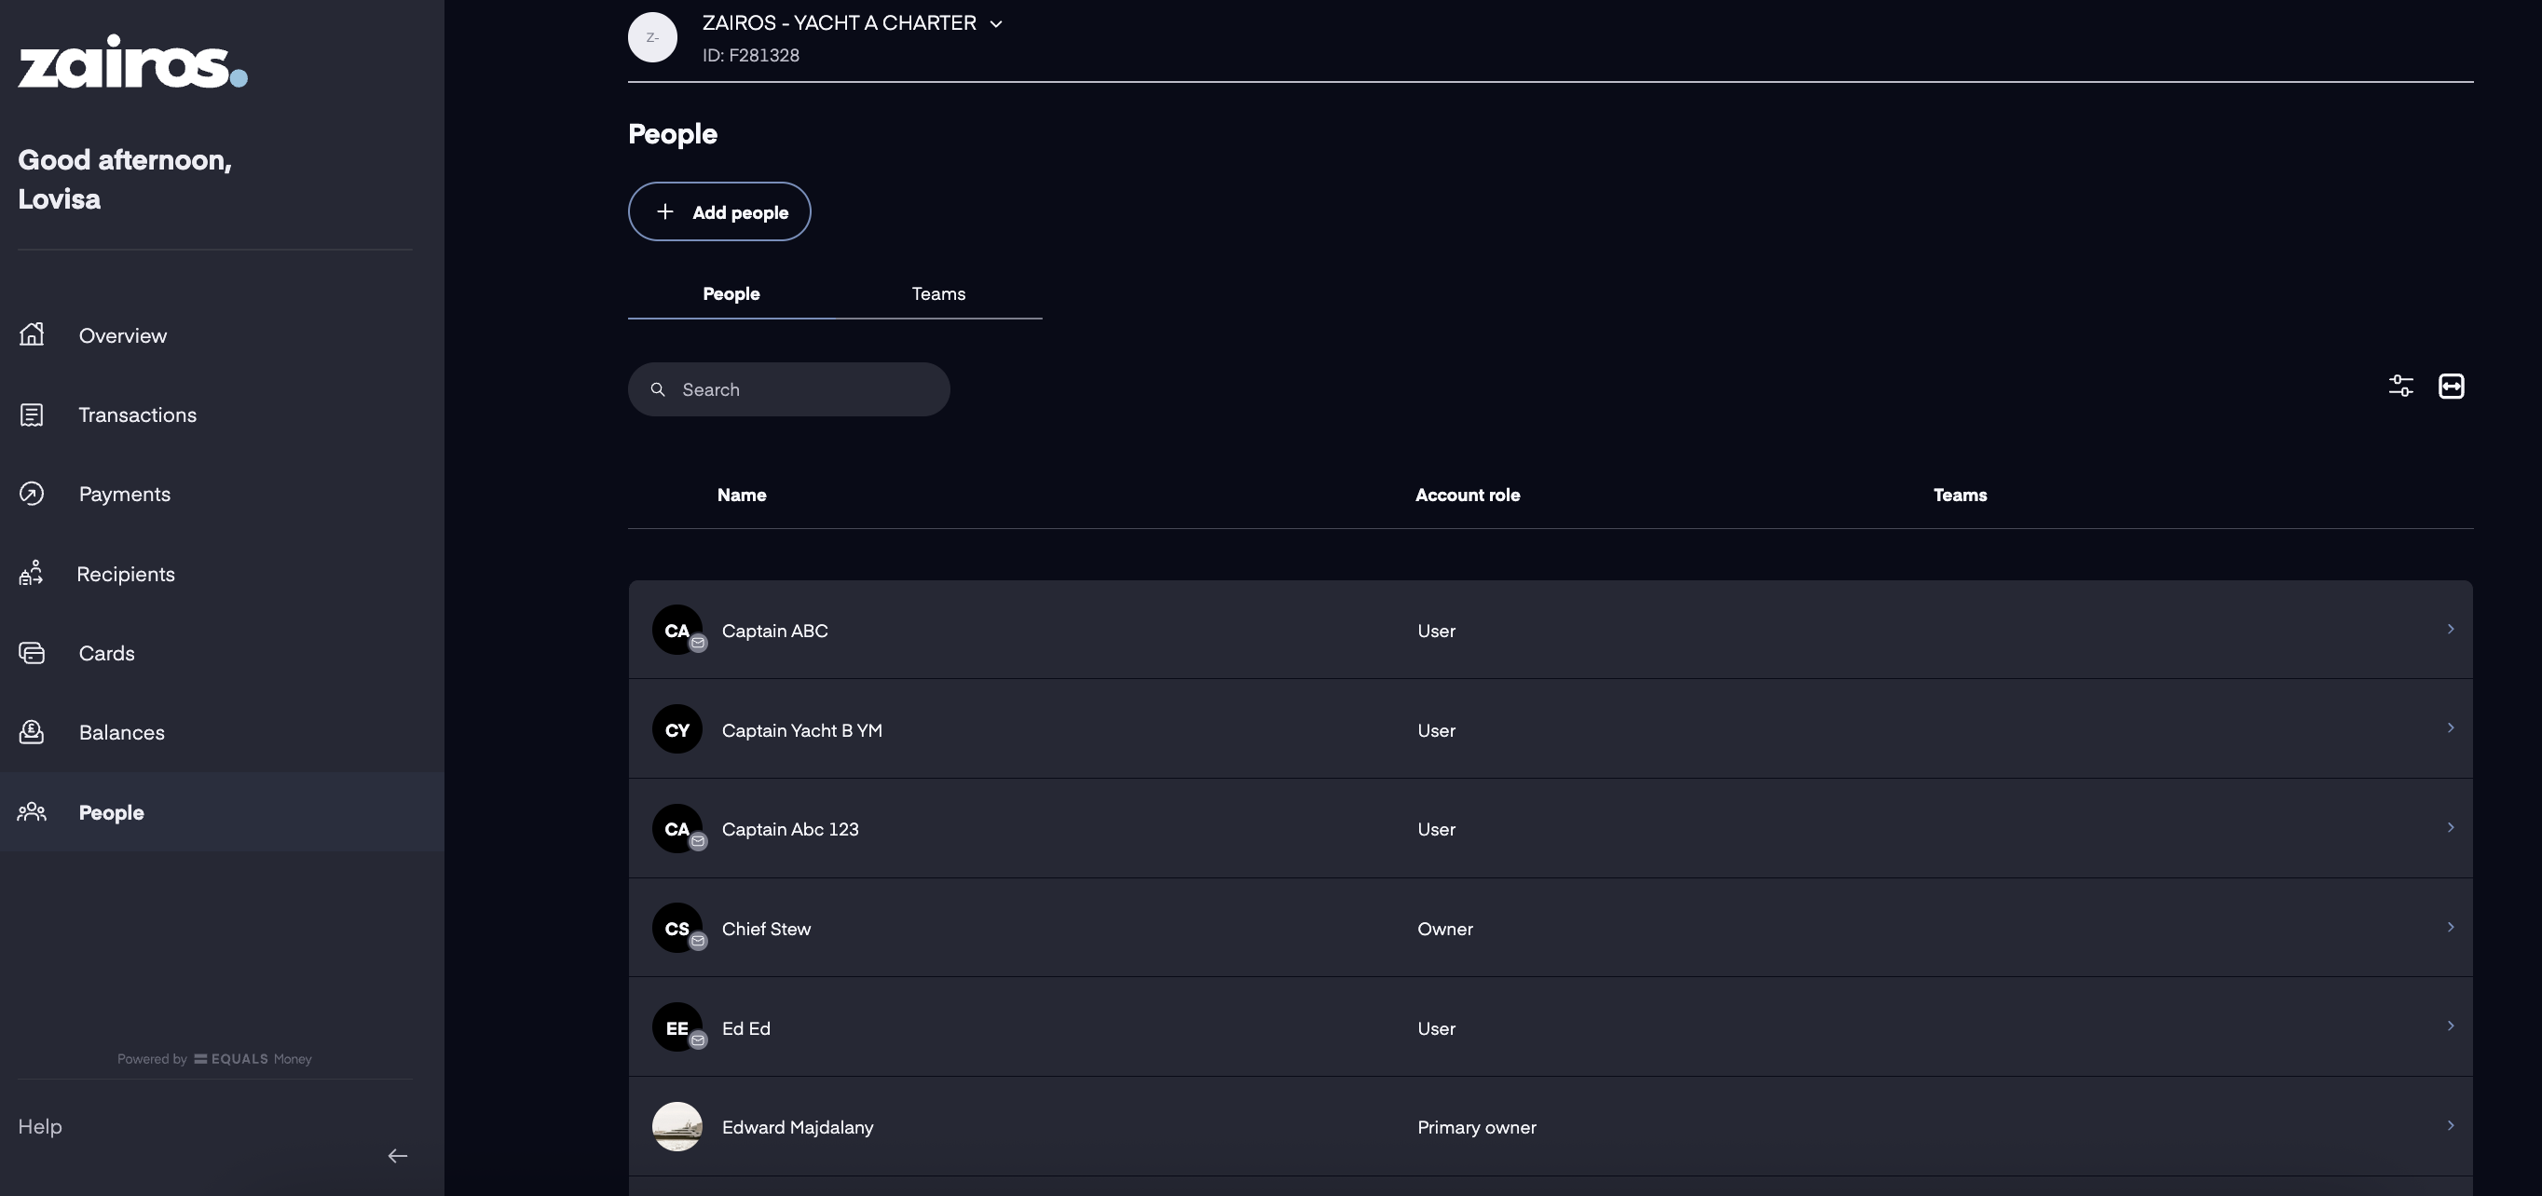The height and width of the screenshot is (1196, 2542).
Task: Click the Z- account avatar
Action: 652,37
